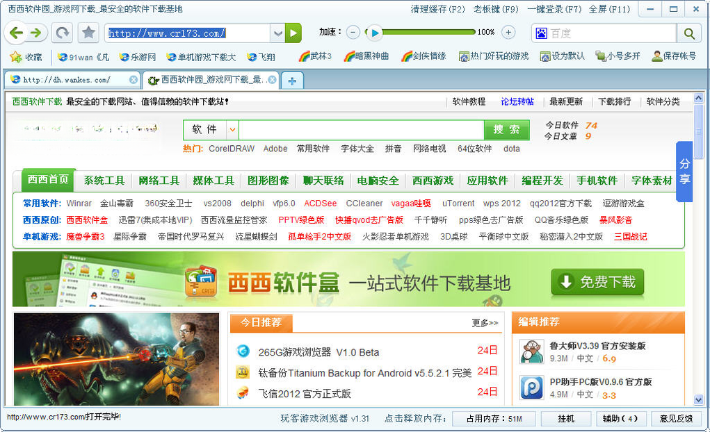
Task: Click the blue 分享 side button
Action: [x=684, y=172]
